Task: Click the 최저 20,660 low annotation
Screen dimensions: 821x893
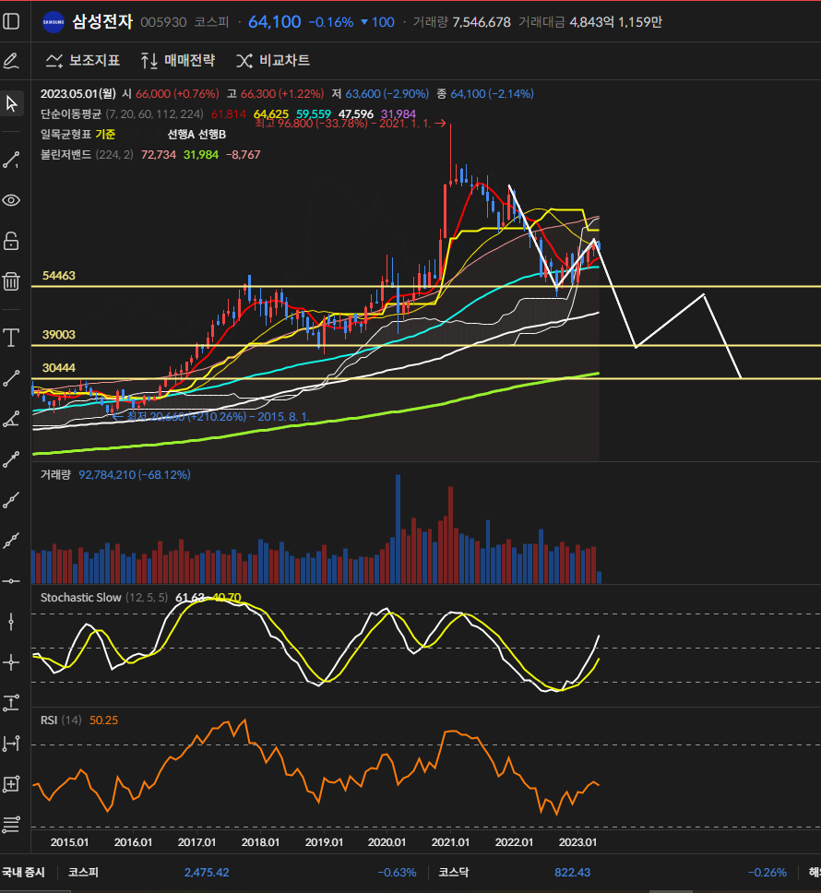Action: click(x=210, y=416)
